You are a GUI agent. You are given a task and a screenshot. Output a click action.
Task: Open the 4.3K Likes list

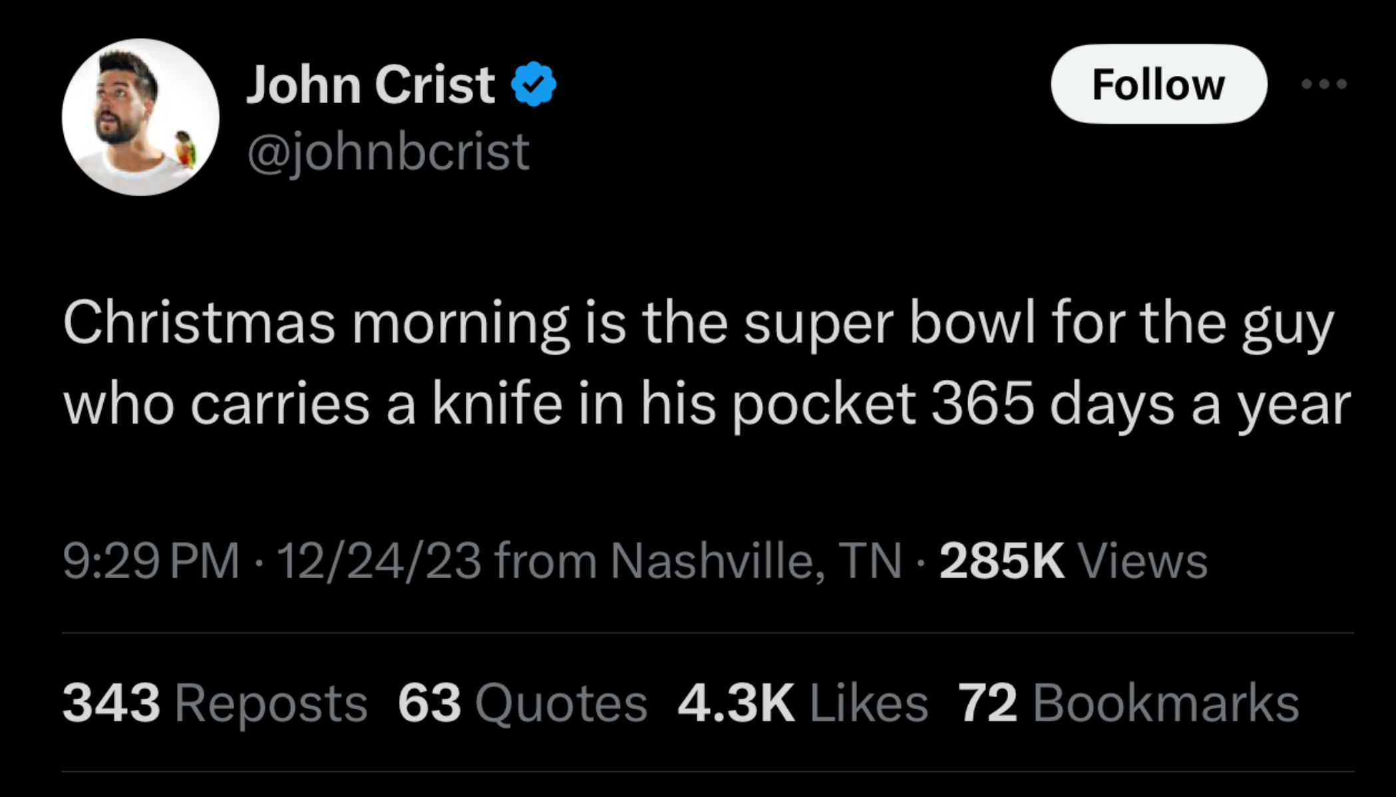(x=802, y=703)
